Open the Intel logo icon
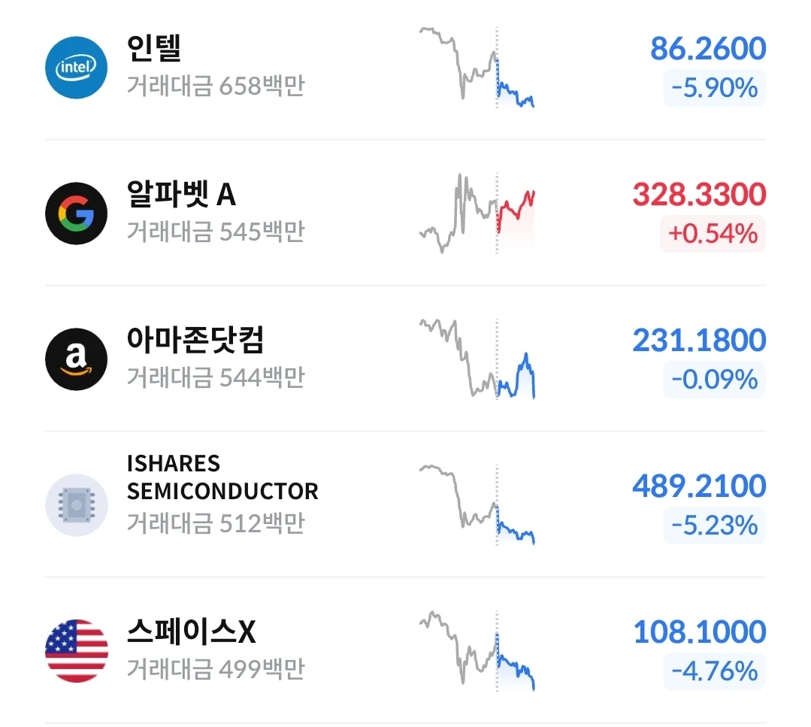This screenshot has height=727, width=811. click(77, 68)
